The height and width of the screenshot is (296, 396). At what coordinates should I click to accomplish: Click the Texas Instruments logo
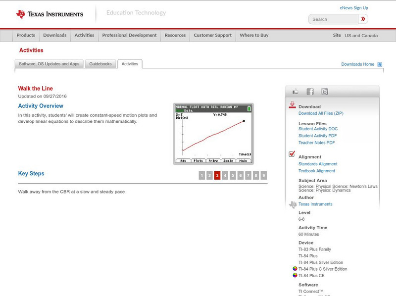(50, 14)
